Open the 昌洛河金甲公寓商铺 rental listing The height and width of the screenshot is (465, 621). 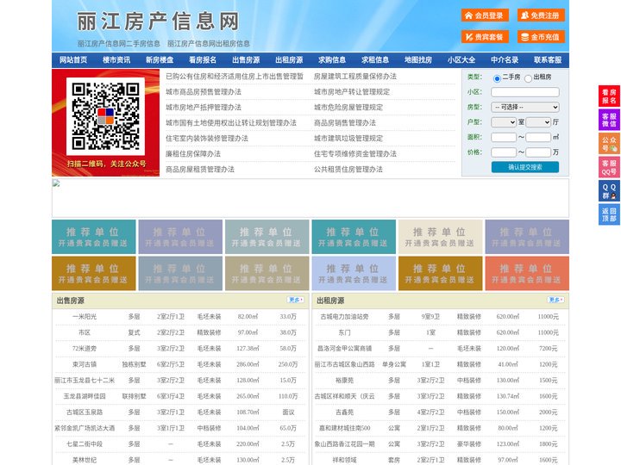tap(344, 349)
